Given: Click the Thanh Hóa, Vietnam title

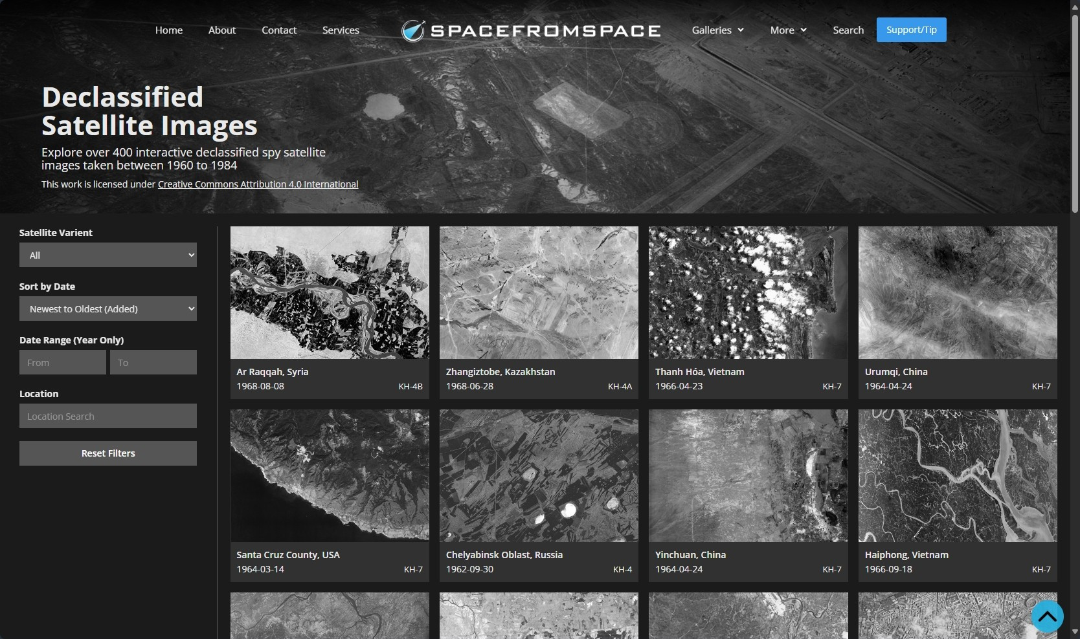Looking at the screenshot, I should (x=700, y=372).
